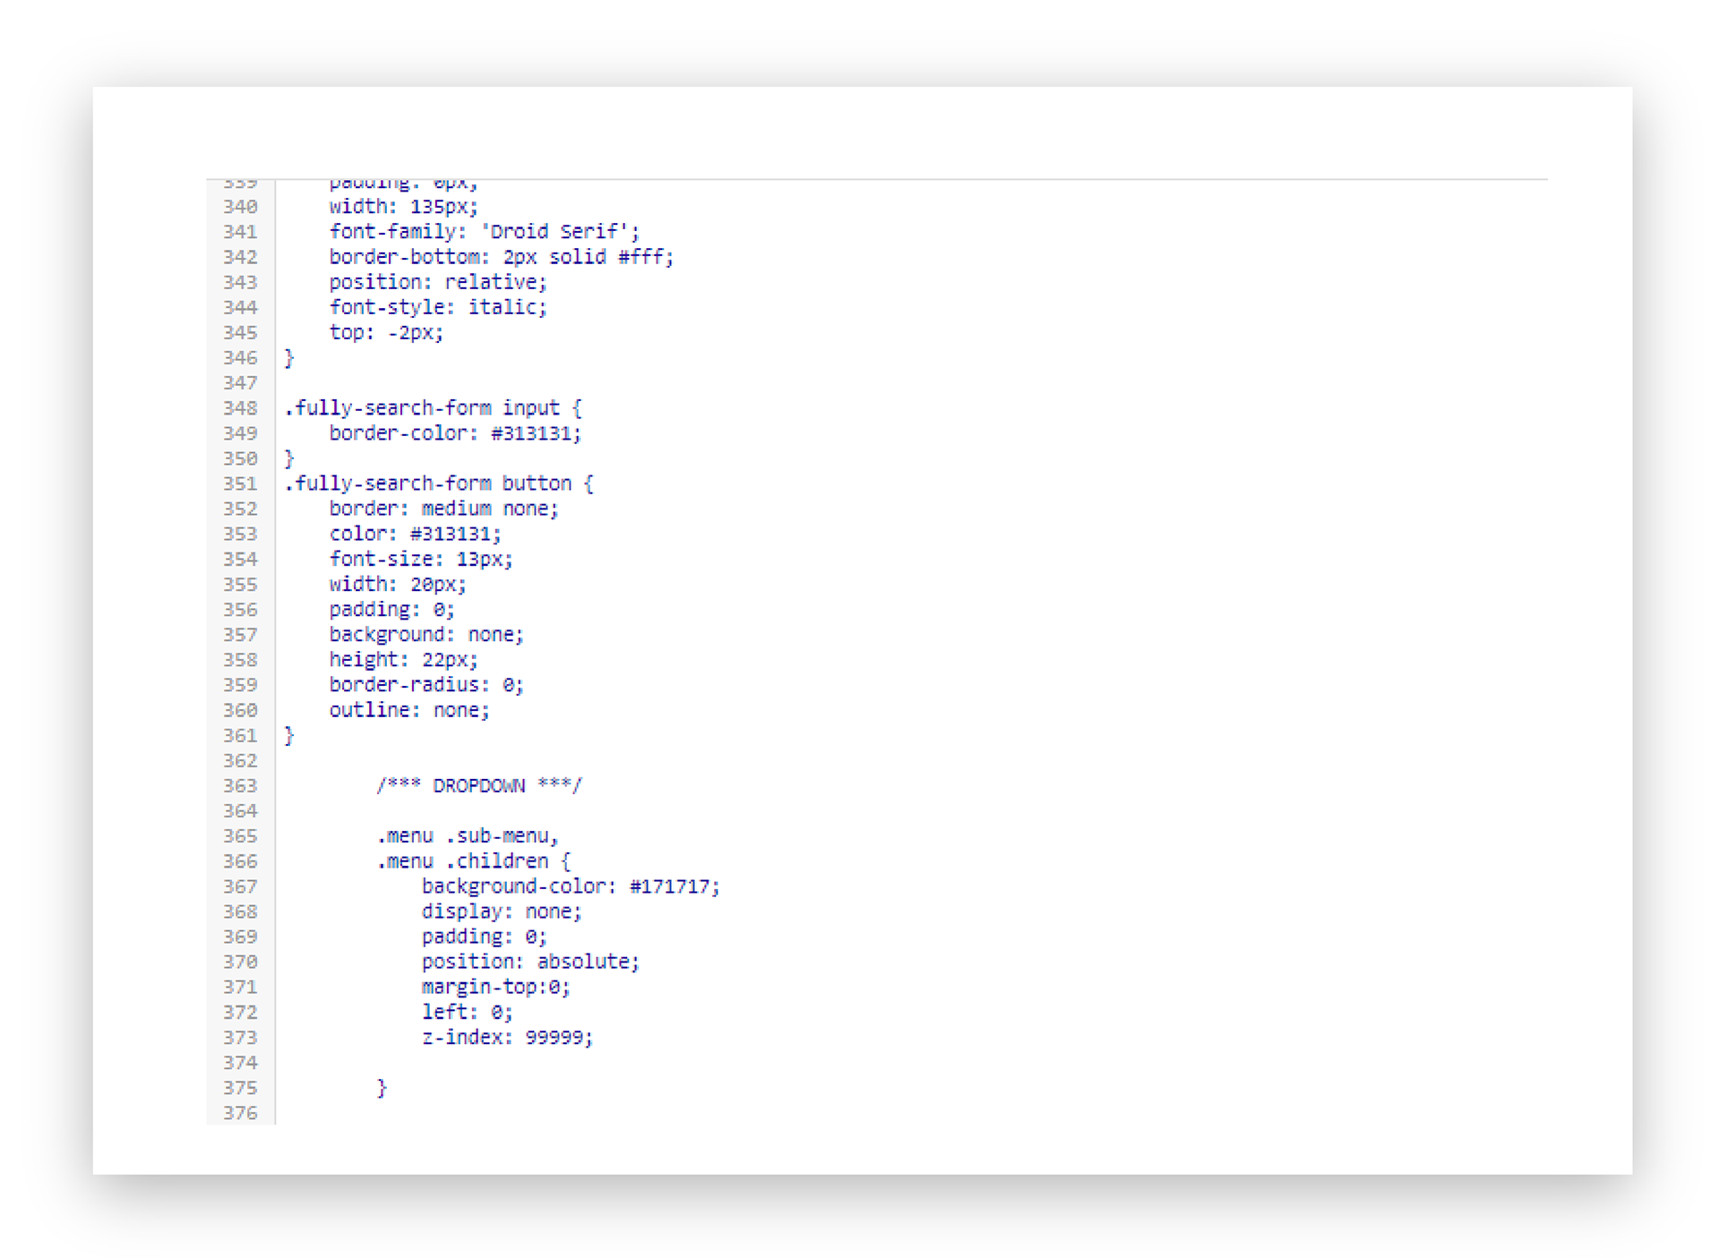Click 'outline: none;' line
Screen dimensions: 1720x1258
tap(409, 710)
